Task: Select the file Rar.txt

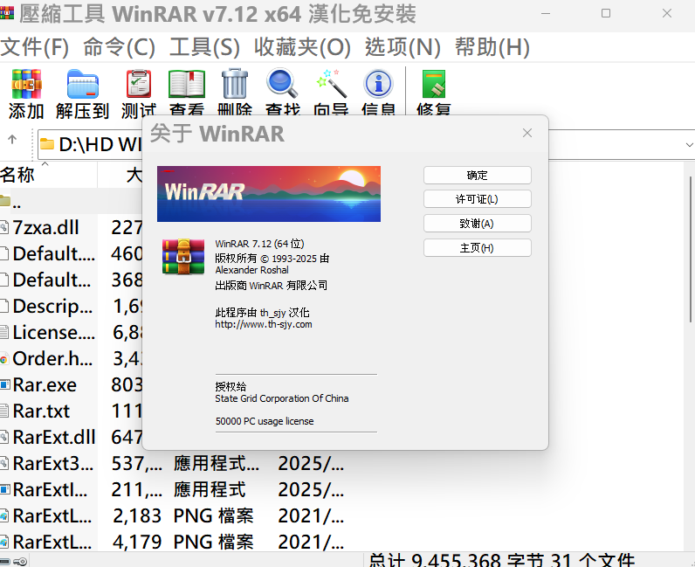Action: (x=41, y=411)
